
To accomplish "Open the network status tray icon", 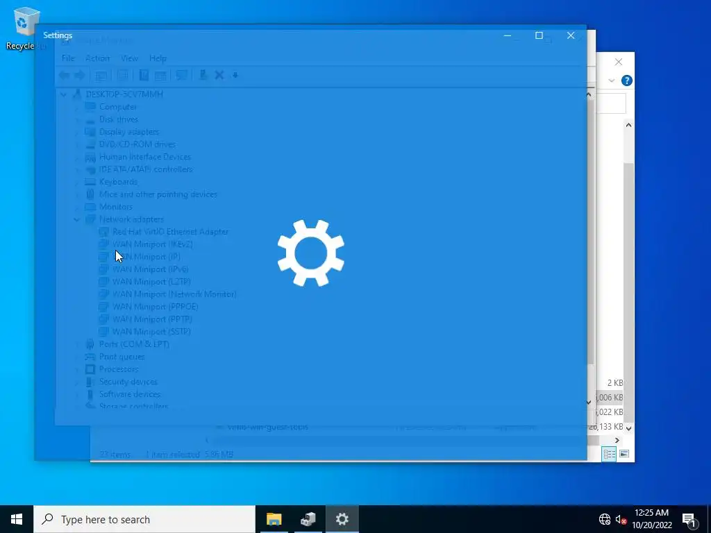I will [x=605, y=519].
